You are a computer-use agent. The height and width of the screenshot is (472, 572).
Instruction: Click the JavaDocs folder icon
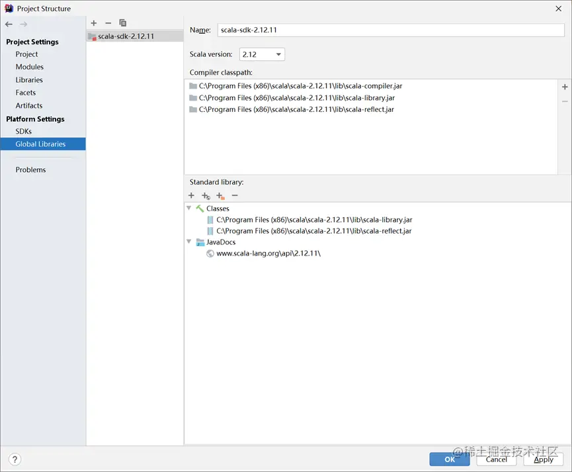[x=200, y=242]
